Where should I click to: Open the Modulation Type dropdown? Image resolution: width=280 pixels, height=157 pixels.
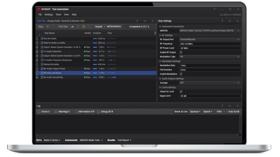point(210,57)
